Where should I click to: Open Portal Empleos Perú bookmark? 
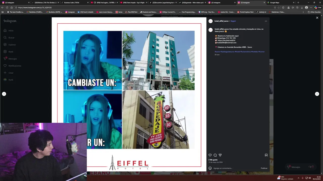[245, 12]
